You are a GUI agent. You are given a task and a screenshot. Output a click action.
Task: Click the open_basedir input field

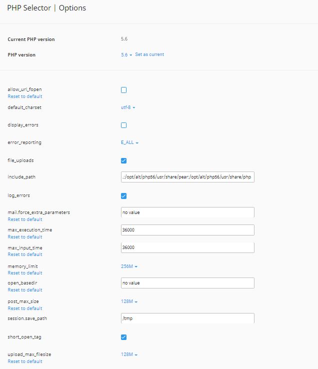point(187,283)
